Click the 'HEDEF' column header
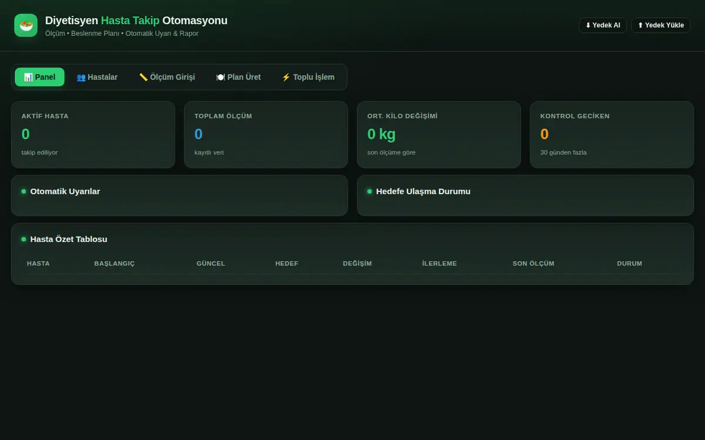This screenshot has width=705, height=440. pyautogui.click(x=287, y=263)
